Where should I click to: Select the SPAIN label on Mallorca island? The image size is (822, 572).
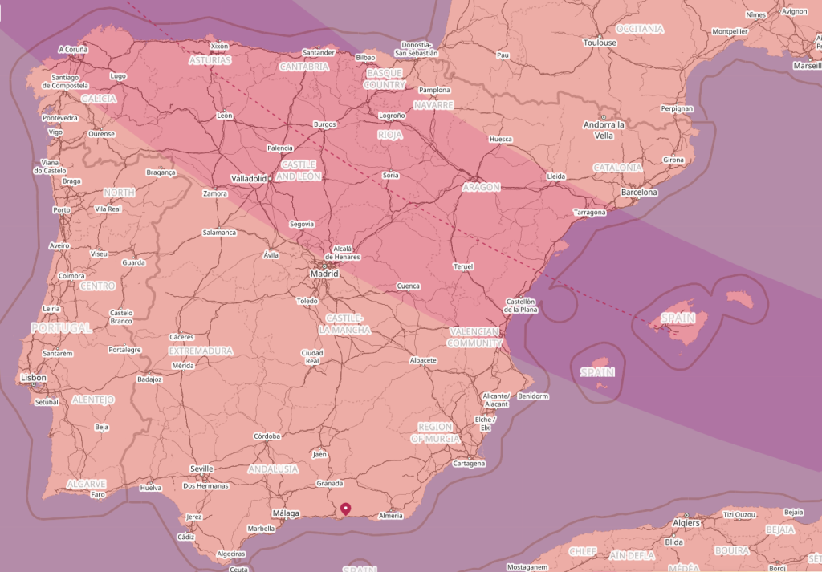(678, 318)
